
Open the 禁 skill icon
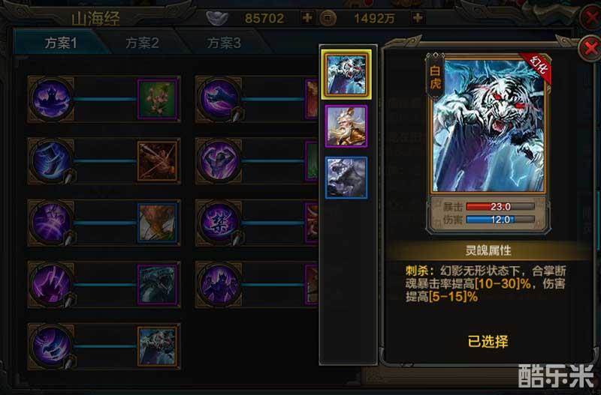[x=219, y=223]
